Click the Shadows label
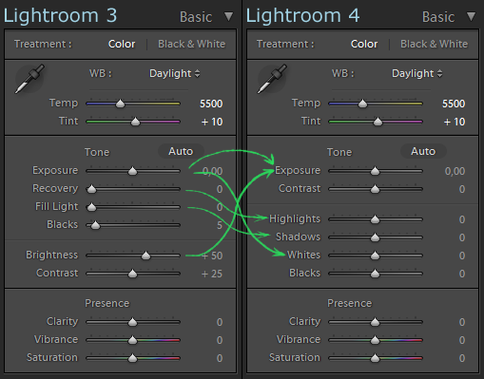The width and height of the screenshot is (484, 379). click(298, 237)
